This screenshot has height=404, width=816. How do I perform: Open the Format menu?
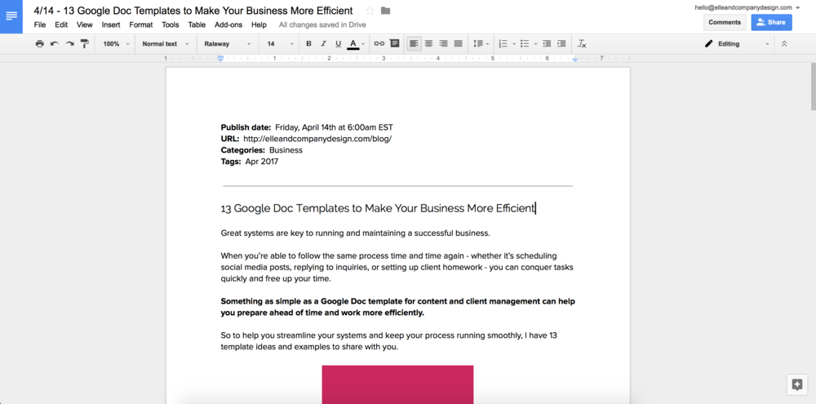point(141,24)
